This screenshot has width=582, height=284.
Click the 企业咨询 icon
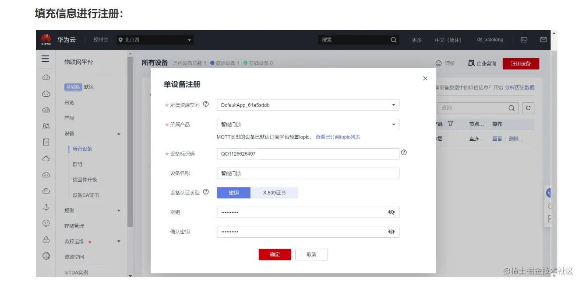point(472,63)
